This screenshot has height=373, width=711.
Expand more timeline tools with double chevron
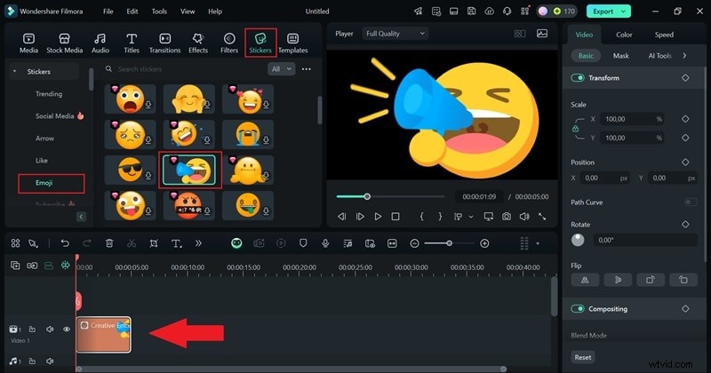pyautogui.click(x=198, y=243)
